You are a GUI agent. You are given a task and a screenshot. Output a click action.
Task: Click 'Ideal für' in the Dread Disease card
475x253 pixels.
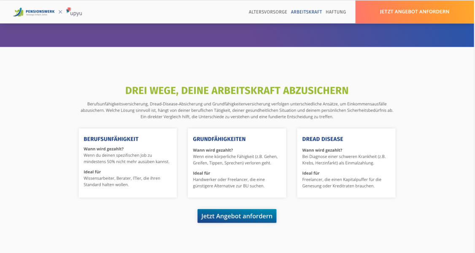[310, 173]
